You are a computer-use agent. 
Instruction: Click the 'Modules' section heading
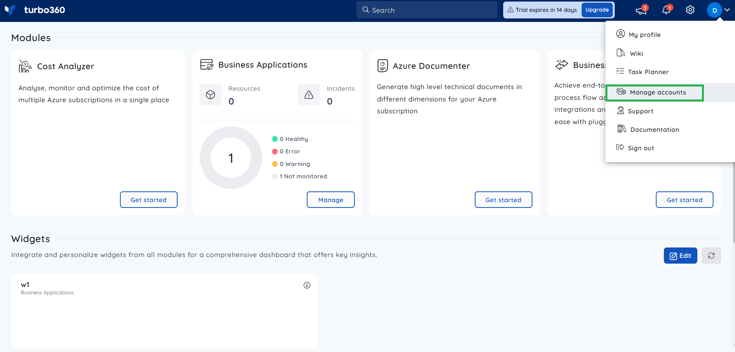click(x=31, y=38)
